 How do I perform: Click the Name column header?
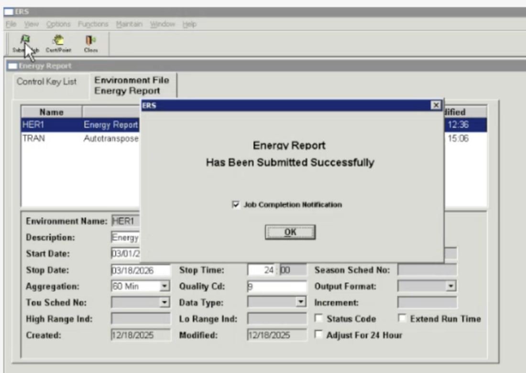point(51,112)
